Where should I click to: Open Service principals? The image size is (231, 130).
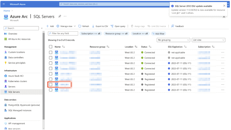[x=17, y=63]
